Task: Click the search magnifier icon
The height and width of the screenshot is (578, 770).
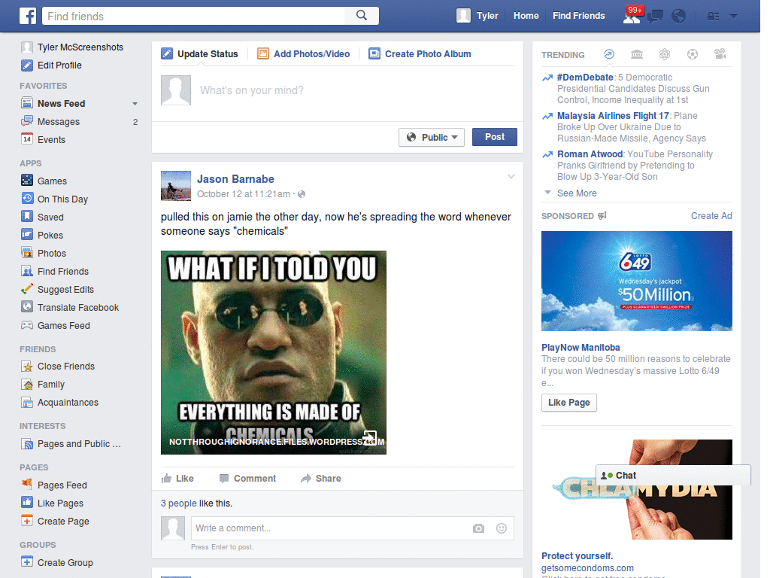Action: (x=362, y=16)
